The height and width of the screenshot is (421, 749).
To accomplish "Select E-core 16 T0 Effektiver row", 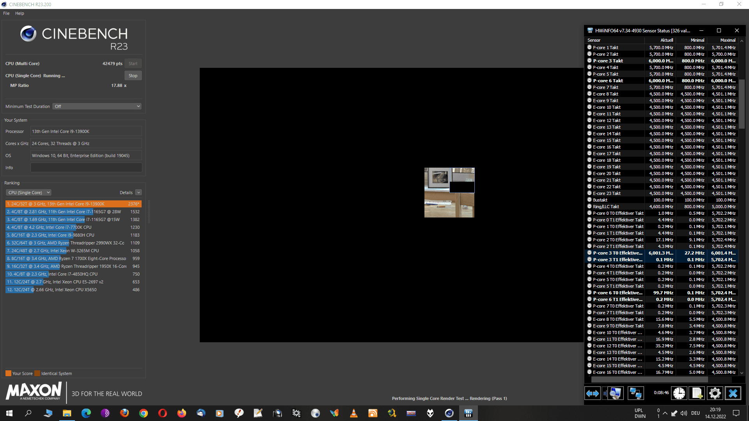I will click(x=662, y=372).
